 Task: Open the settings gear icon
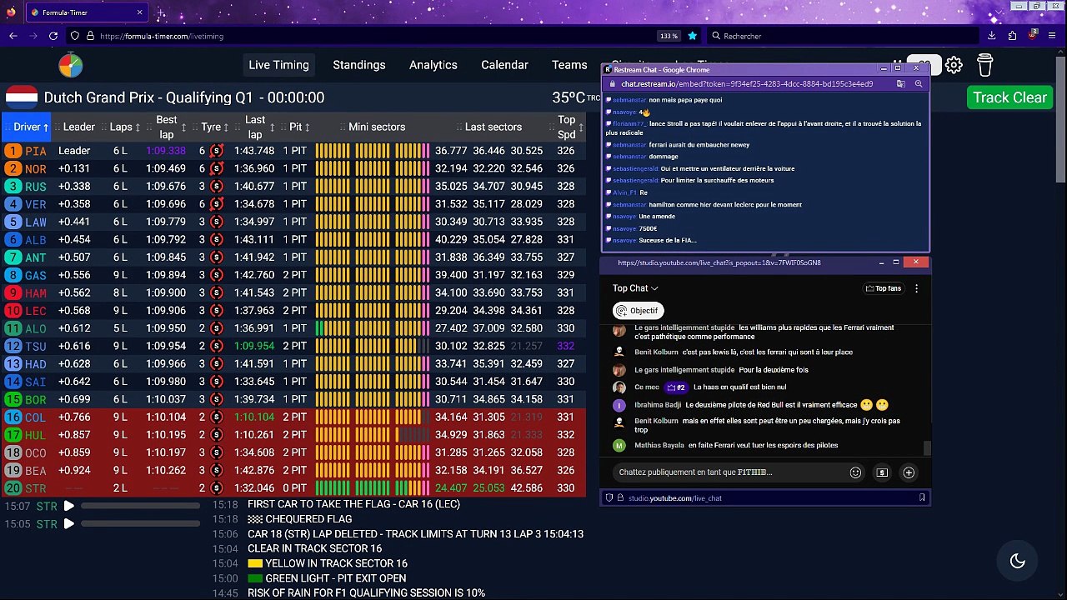click(x=954, y=65)
